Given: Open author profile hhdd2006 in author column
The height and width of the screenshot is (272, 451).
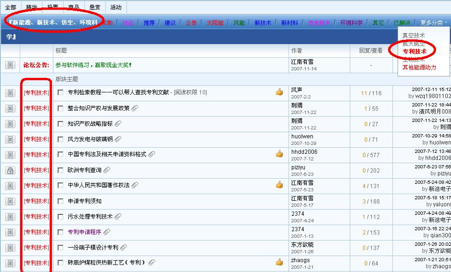Looking at the screenshot, I should pos(304,152).
